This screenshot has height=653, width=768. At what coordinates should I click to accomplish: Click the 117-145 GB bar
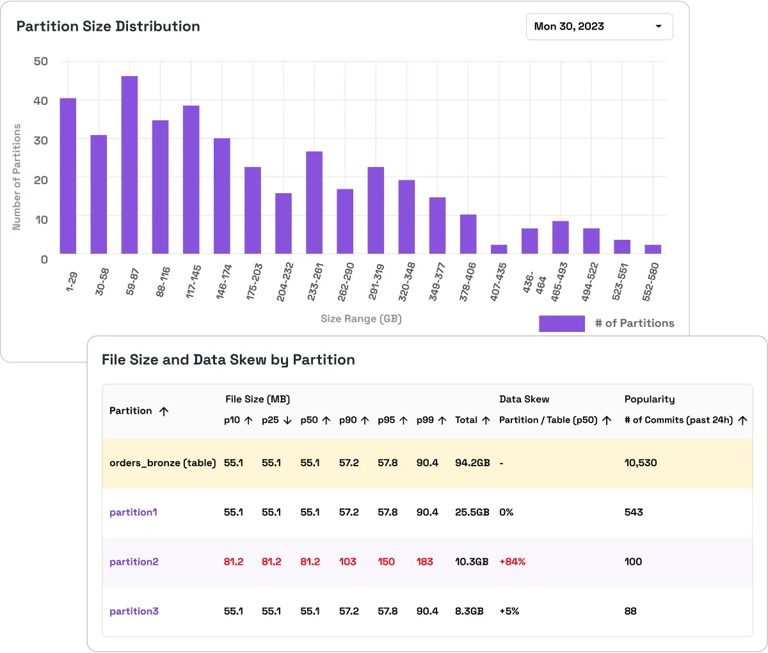coord(191,180)
